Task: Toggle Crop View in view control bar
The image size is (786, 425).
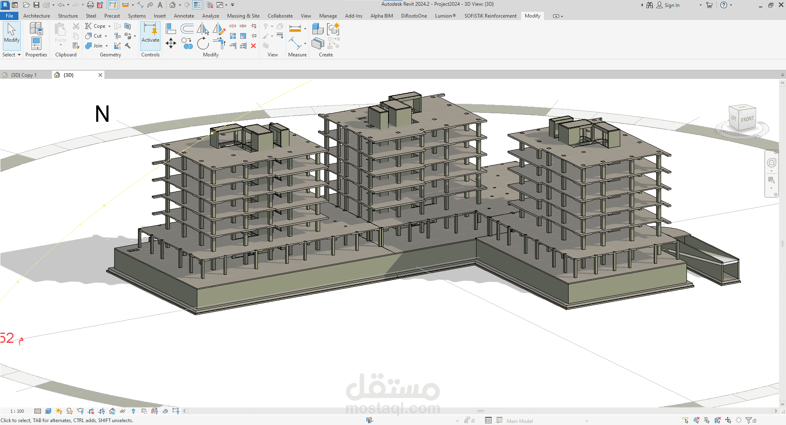Action: point(91,411)
